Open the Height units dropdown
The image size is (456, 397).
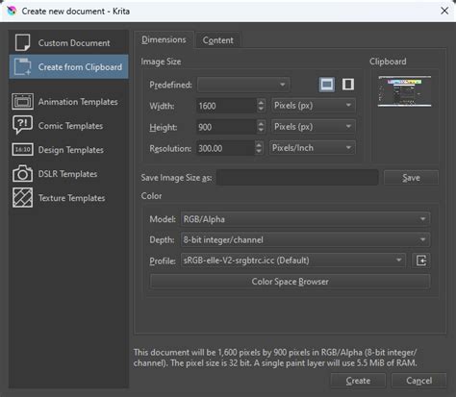[314, 127]
